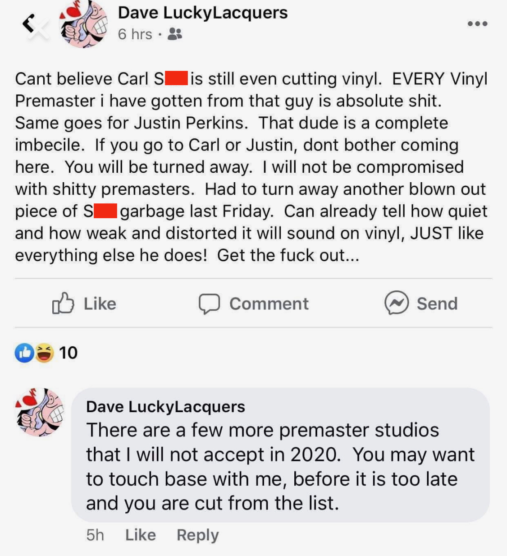Image resolution: width=507 pixels, height=556 pixels.
Task: Click the laughing haha reaction icon
Action: coord(44,353)
